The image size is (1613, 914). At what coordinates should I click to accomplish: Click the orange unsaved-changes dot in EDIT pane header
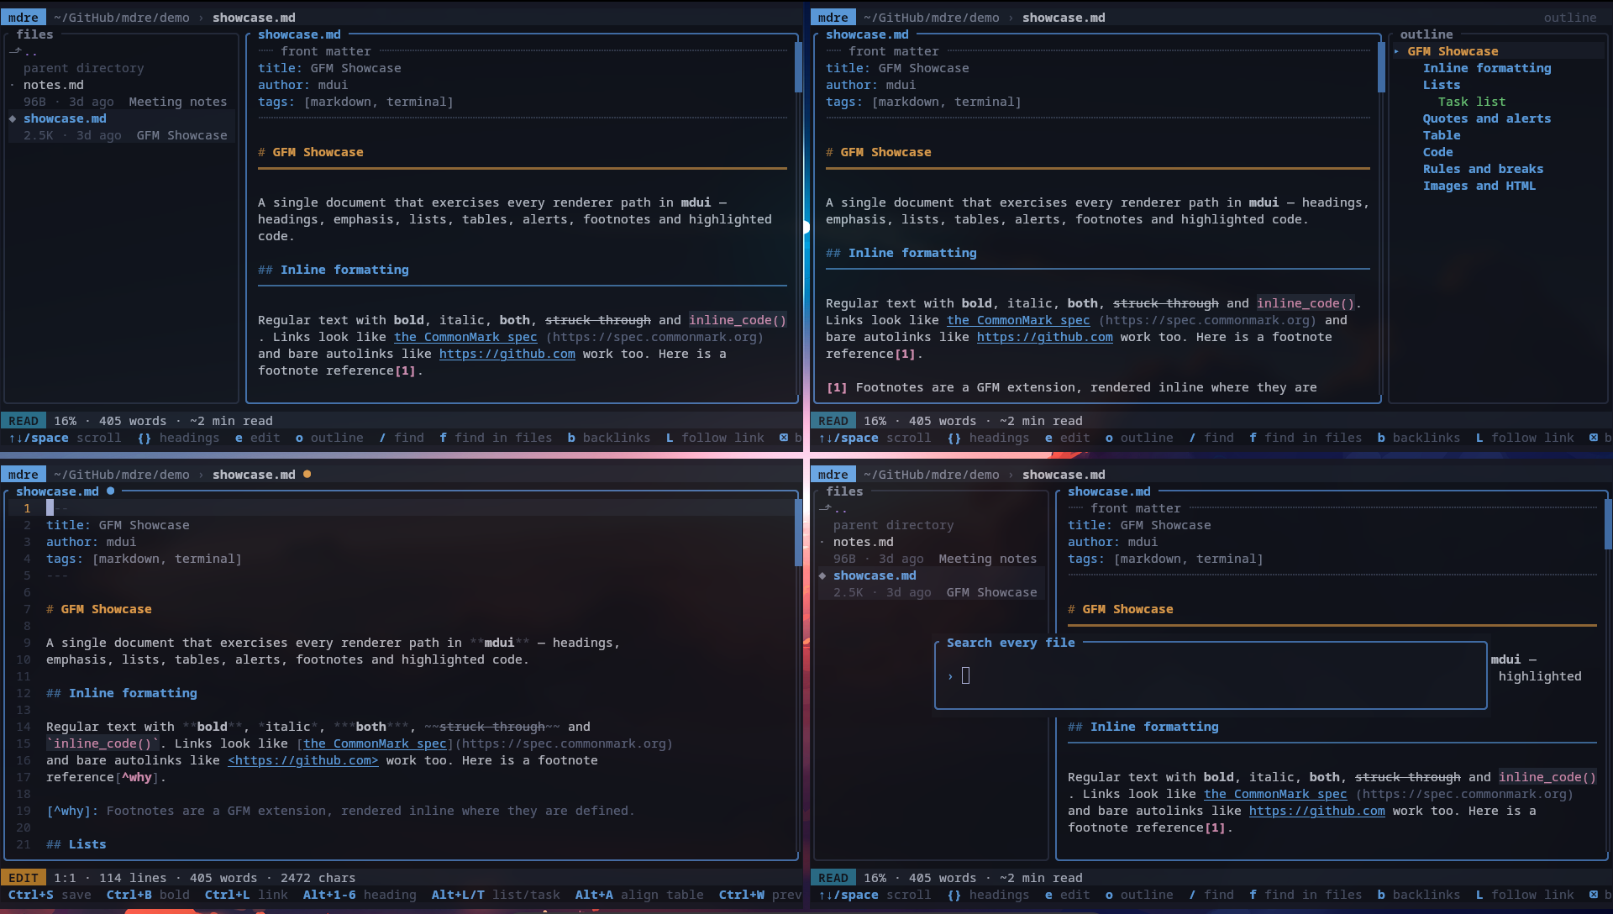307,475
